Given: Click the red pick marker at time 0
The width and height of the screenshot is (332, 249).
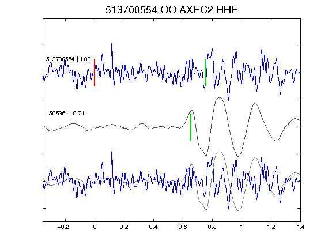Looking at the screenshot, I should point(95,73).
